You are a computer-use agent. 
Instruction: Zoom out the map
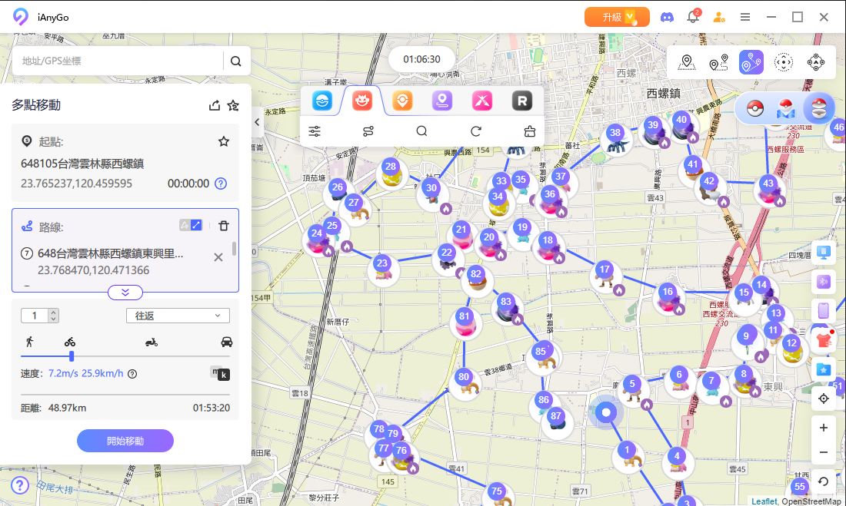pyautogui.click(x=824, y=452)
